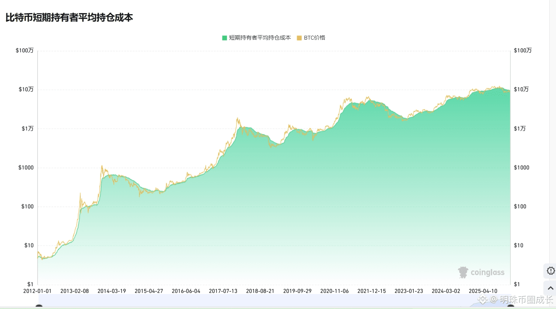Click the $100万 label on the left axis
The width and height of the screenshot is (556, 309).
(25, 50)
